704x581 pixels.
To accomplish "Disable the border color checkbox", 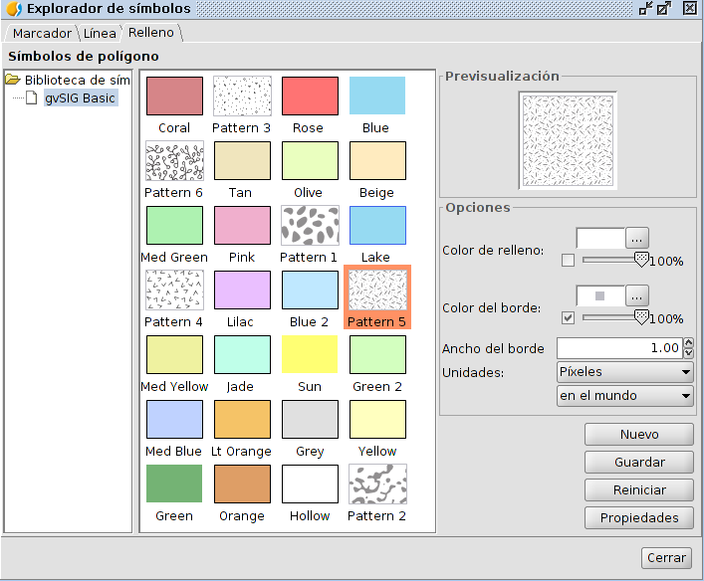I will pyautogui.click(x=568, y=318).
